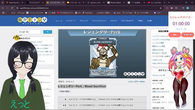195x110 pixels.
Task: Open the ニュース nav menu
Action: coord(59,21)
